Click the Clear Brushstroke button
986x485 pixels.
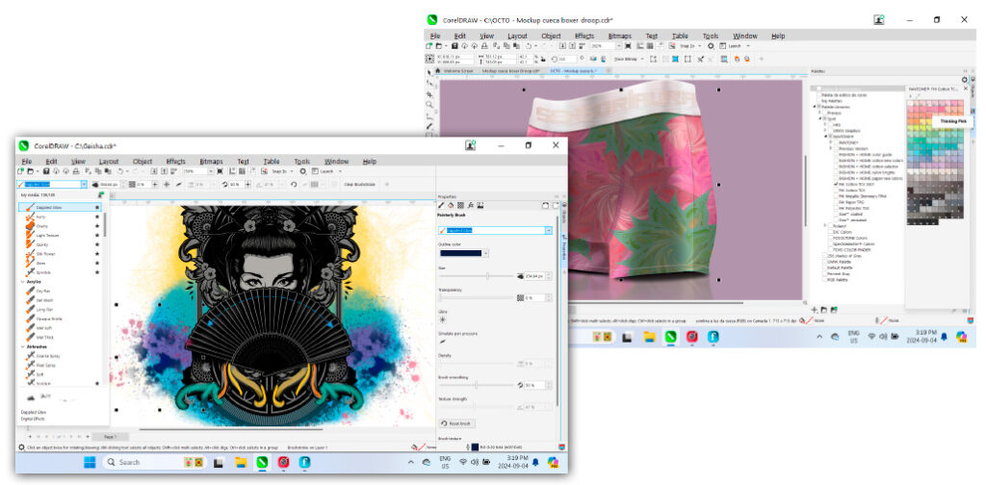pos(357,184)
